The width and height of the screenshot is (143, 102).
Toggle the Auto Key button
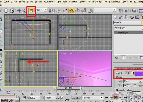point(76,98)
